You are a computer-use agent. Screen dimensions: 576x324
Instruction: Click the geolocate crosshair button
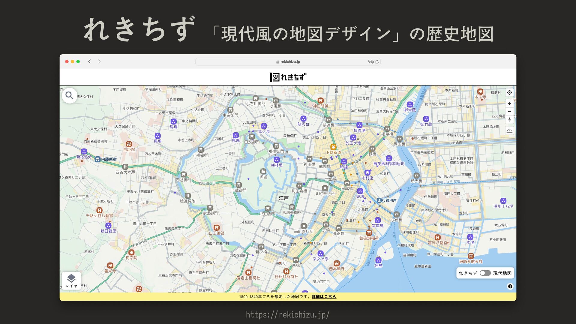click(x=509, y=92)
